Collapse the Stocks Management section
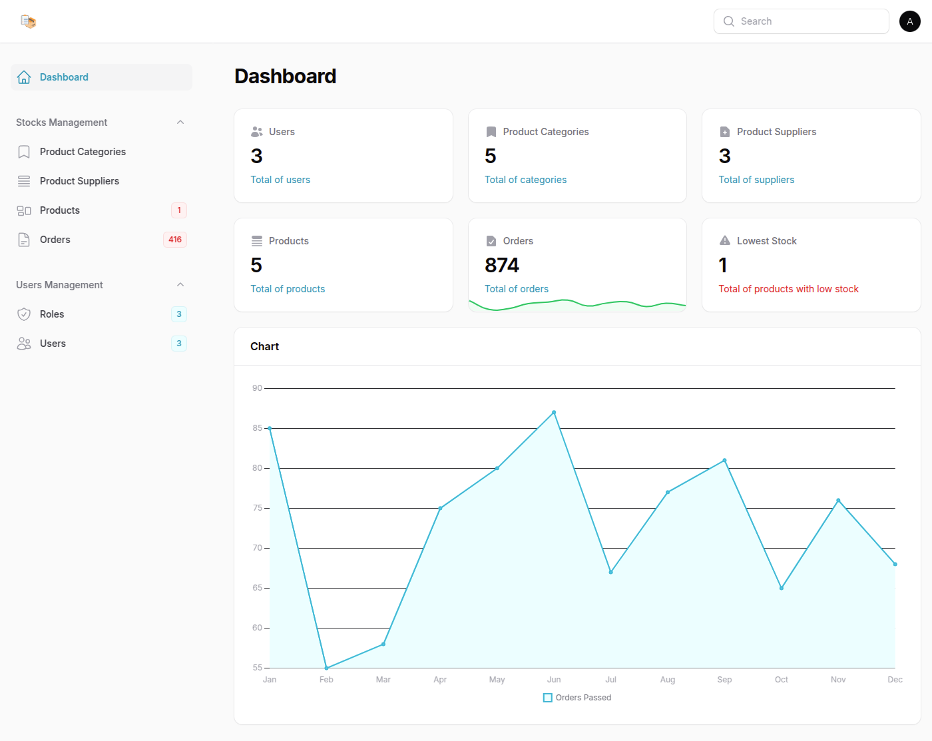The image size is (932, 741). [x=180, y=123]
